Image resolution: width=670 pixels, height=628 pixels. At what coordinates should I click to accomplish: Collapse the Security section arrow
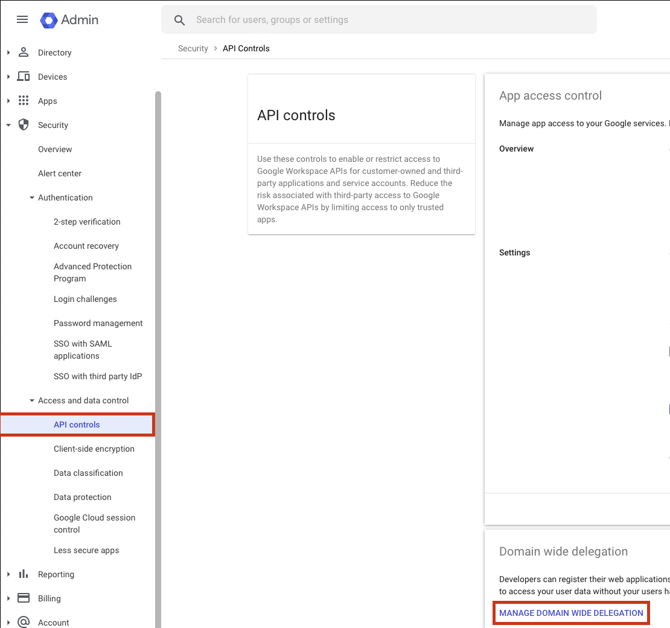(8, 125)
